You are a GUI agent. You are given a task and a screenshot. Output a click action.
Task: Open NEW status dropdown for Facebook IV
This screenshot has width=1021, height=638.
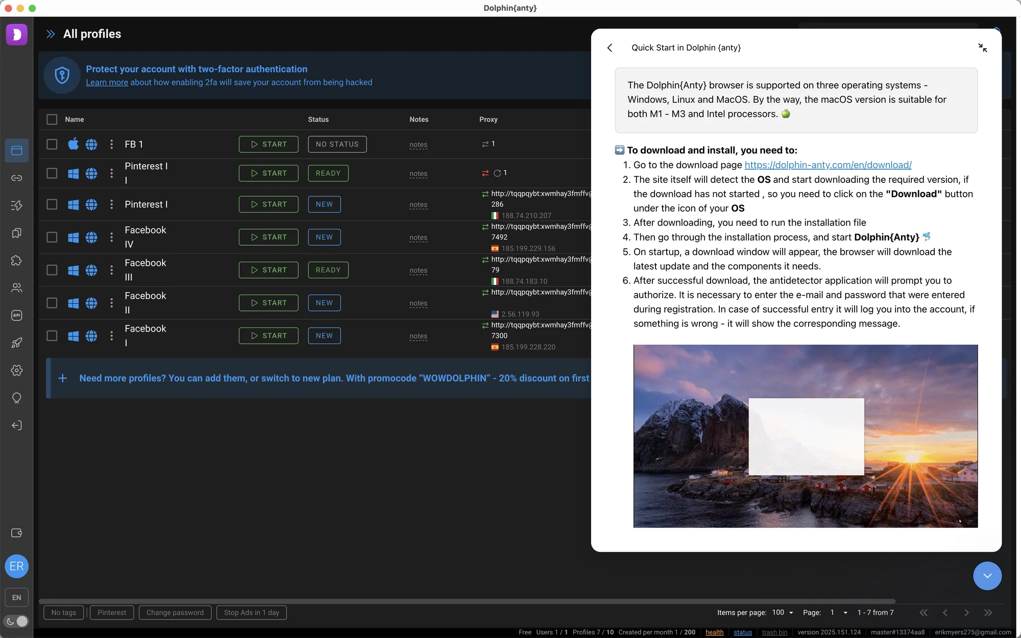324,237
